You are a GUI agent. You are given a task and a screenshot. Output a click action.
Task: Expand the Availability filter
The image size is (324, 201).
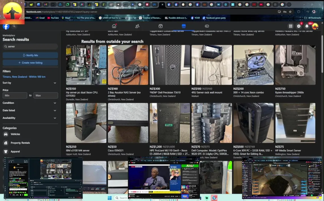click(x=30, y=118)
